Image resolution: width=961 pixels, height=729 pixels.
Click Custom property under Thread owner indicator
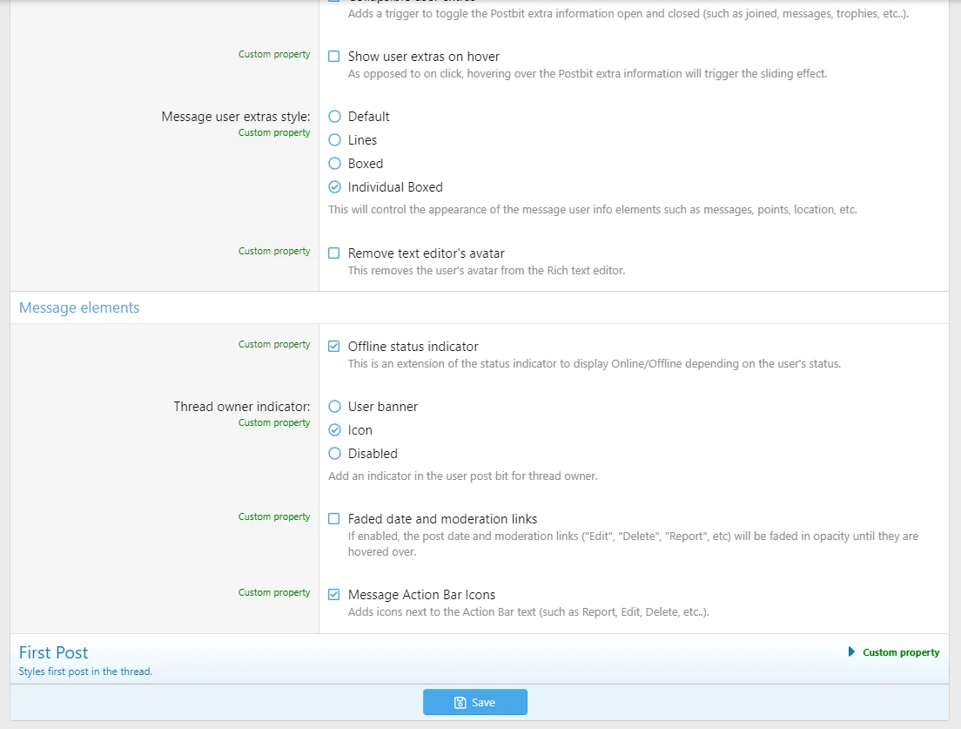pyautogui.click(x=274, y=422)
